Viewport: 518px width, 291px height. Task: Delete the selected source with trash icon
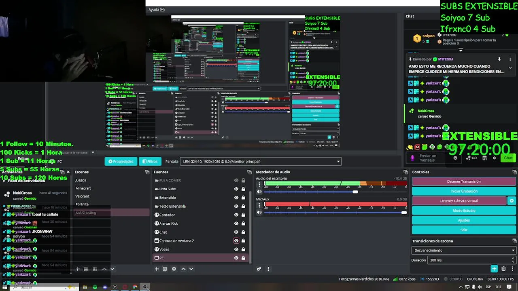pos(165,269)
